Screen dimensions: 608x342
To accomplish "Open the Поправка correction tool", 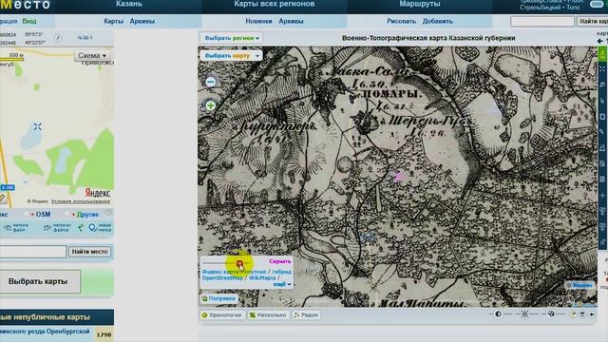I will (218, 298).
